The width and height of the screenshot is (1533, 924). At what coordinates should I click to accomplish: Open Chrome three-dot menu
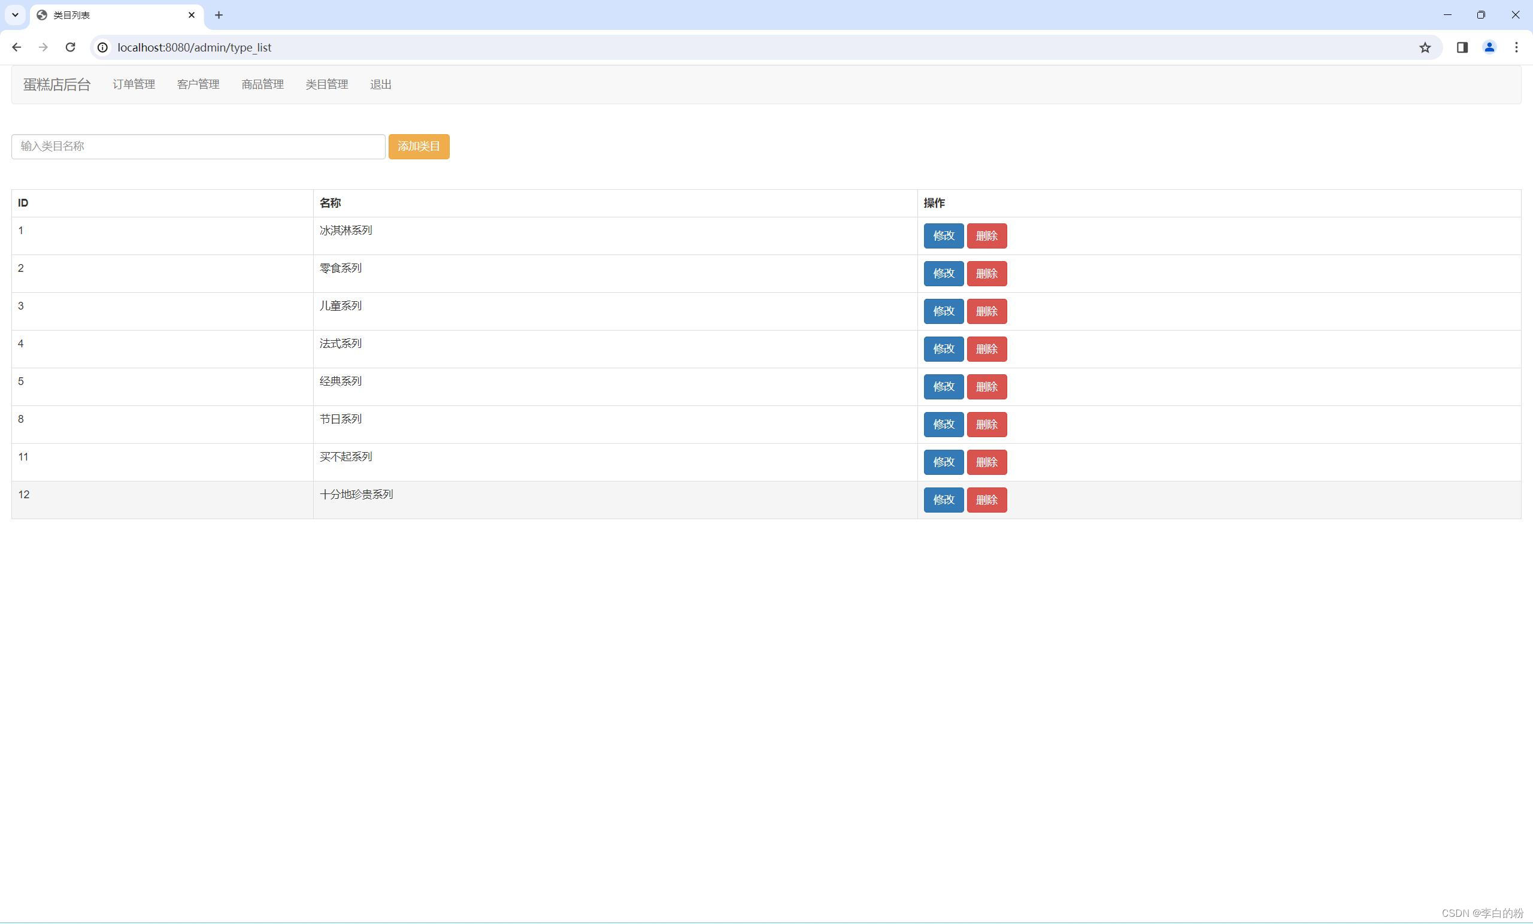1516,47
